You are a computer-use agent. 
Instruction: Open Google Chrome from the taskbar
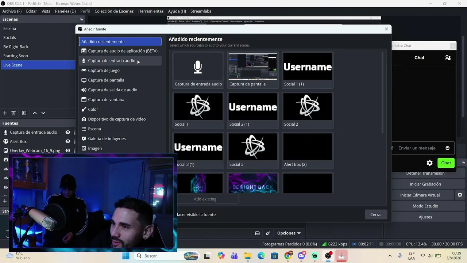tap(288, 256)
